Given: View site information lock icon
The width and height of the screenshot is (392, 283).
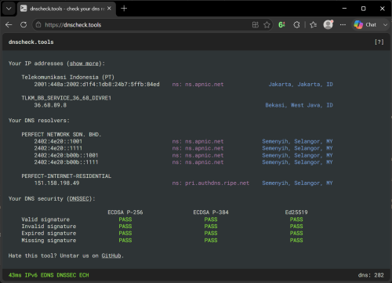Looking at the screenshot, I should click(38, 25).
